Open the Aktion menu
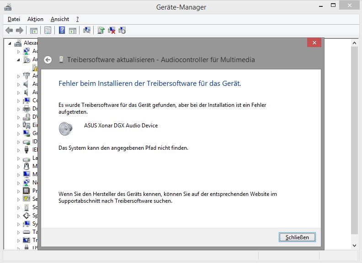 (35, 19)
